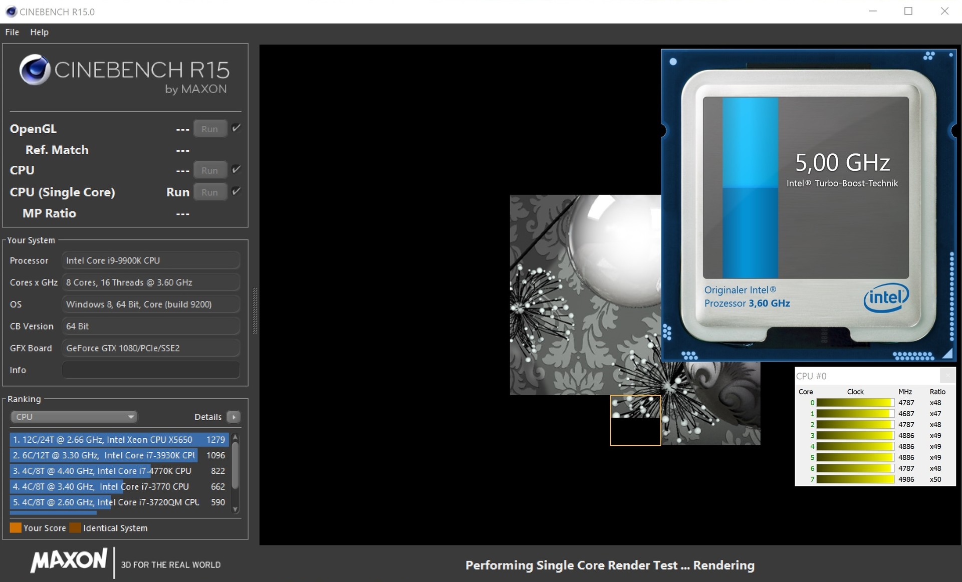Toggle the CPU test checkbox

236,170
